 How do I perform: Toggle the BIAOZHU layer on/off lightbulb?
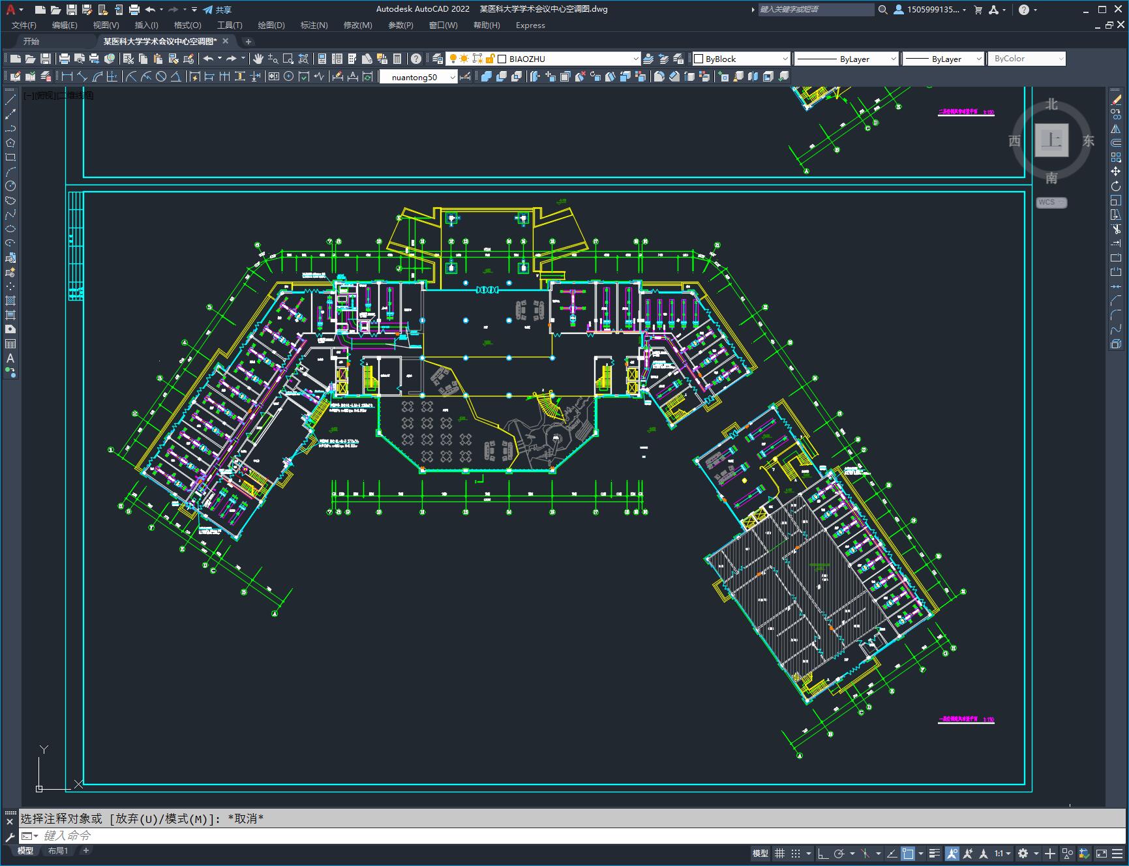453,59
